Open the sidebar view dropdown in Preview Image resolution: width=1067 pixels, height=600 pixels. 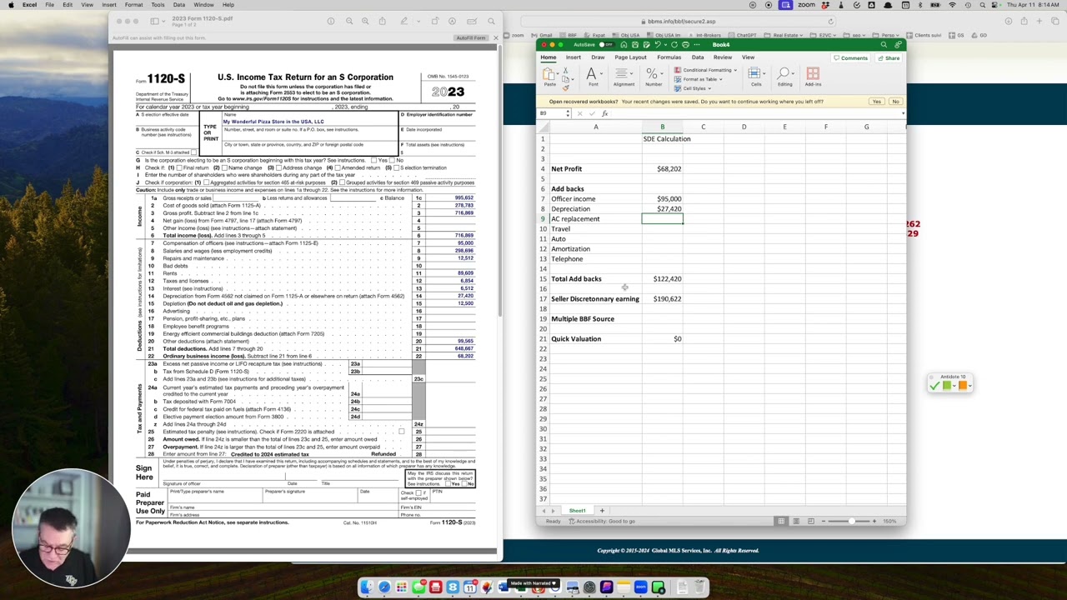pos(162,21)
